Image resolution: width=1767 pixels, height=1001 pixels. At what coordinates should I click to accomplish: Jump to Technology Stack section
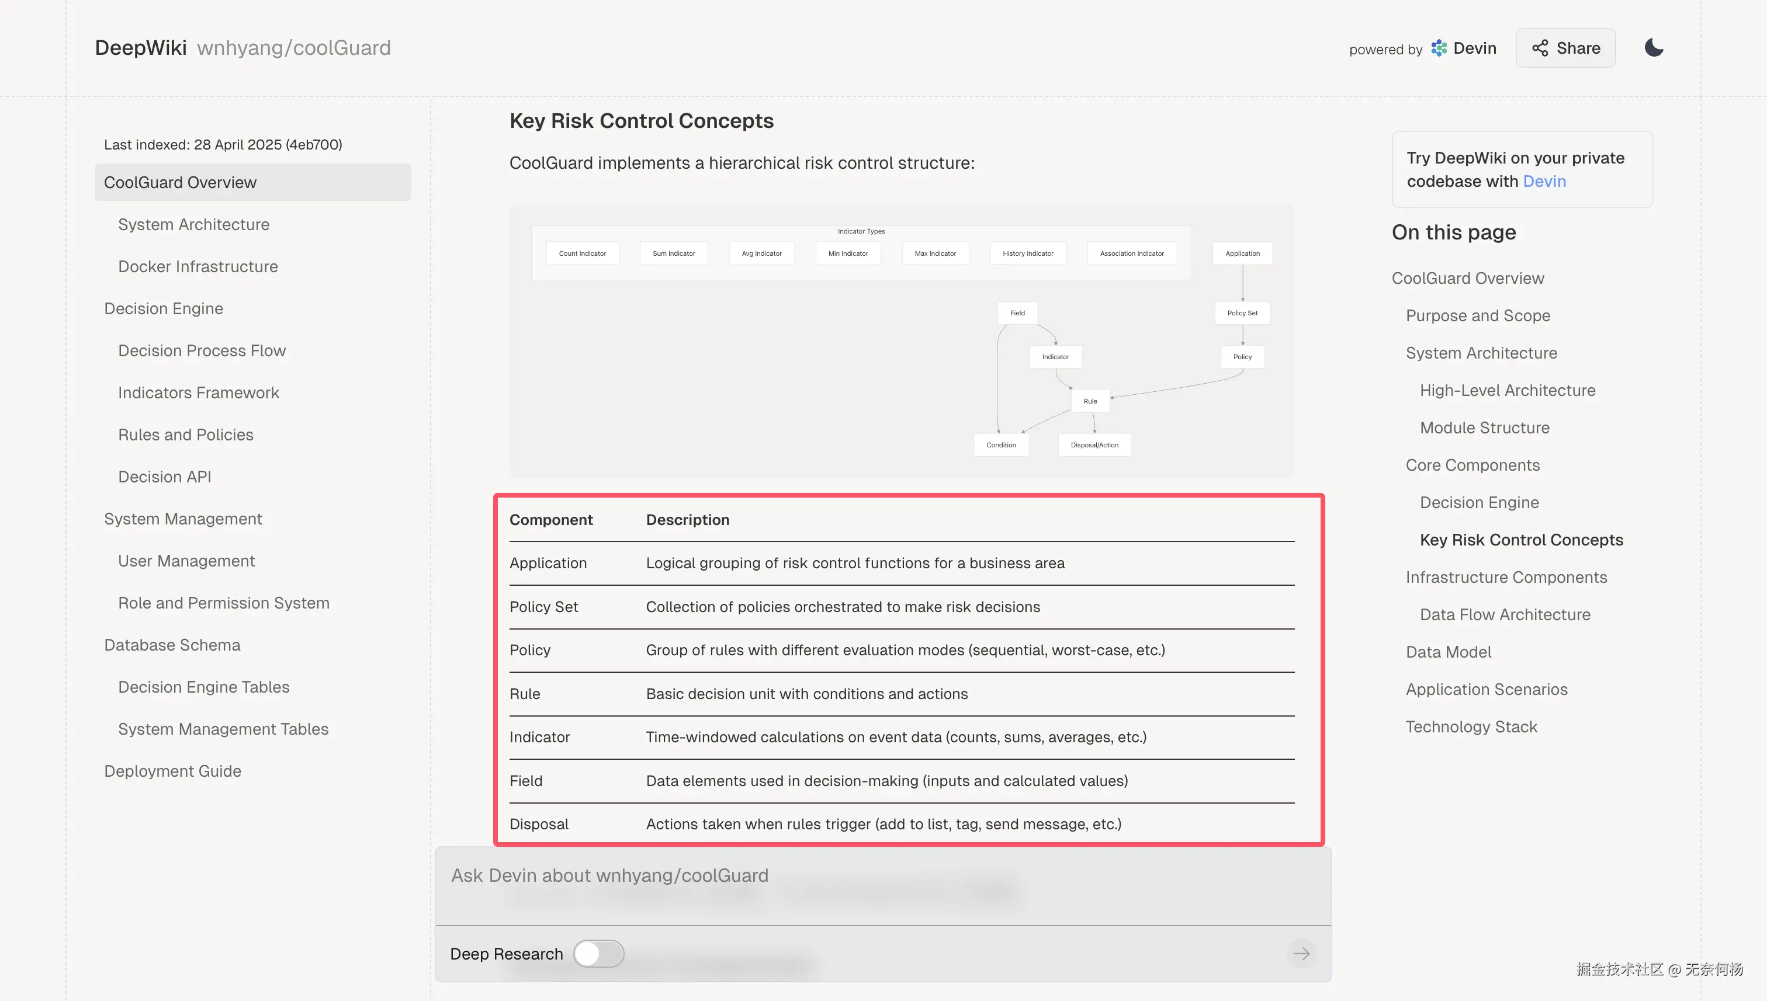(x=1471, y=727)
